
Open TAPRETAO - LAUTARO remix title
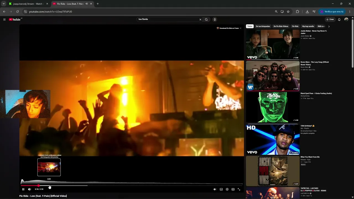313,189
